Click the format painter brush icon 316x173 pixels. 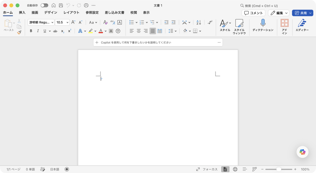(19, 32)
